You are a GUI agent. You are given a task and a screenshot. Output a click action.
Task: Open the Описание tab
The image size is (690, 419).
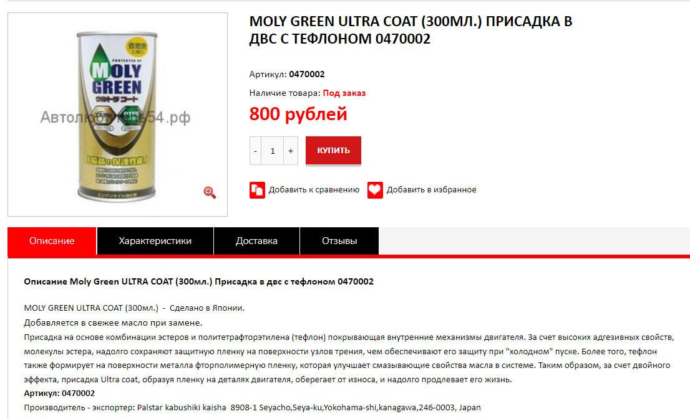coord(52,241)
